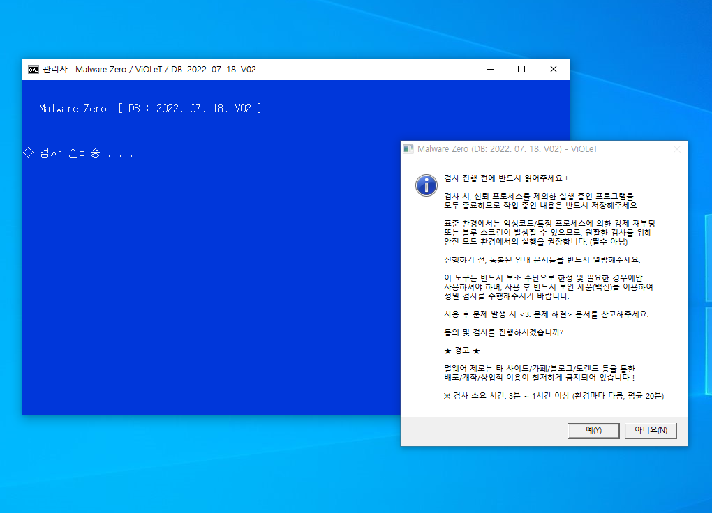Click the line '정밀 검사를 수행해주시기 바랍니다.'
This screenshot has height=513, width=712.
(506, 296)
